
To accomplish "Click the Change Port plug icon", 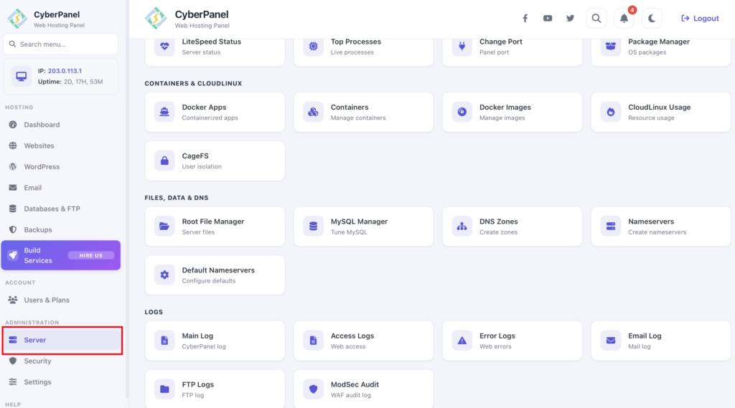I will tap(462, 46).
